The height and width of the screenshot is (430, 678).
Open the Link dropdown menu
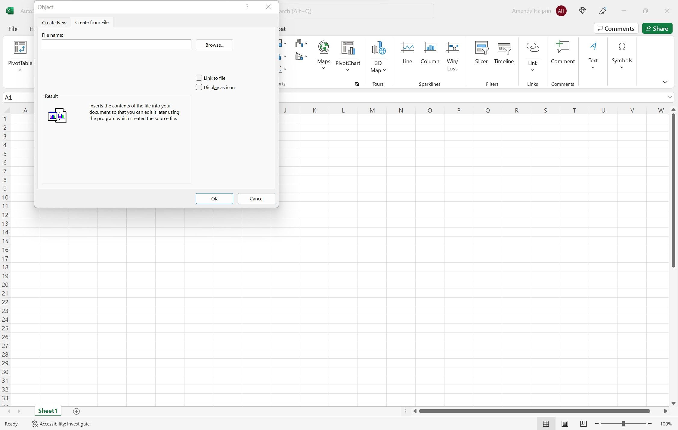point(532,70)
